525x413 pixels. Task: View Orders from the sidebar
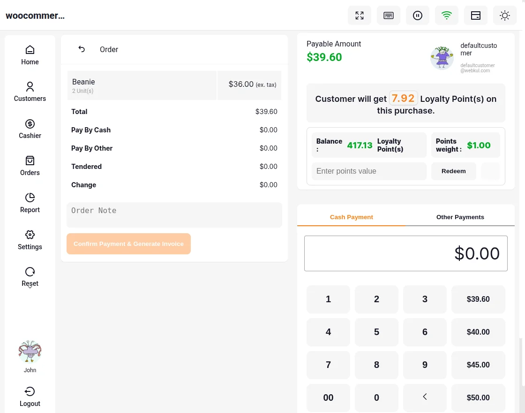point(30,166)
